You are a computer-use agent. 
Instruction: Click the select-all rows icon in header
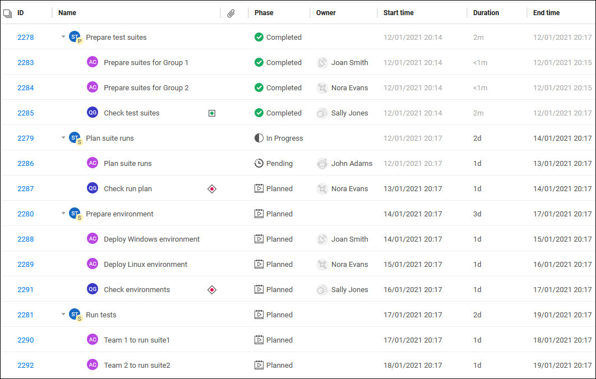pos(8,13)
